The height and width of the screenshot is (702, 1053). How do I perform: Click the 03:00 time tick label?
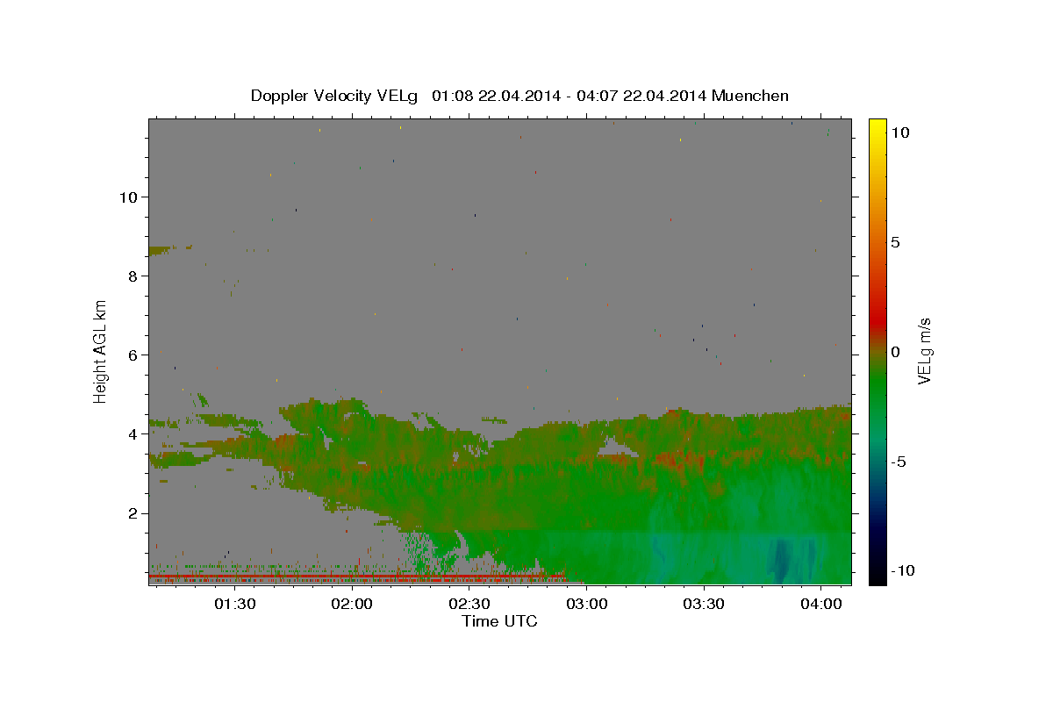click(x=586, y=604)
